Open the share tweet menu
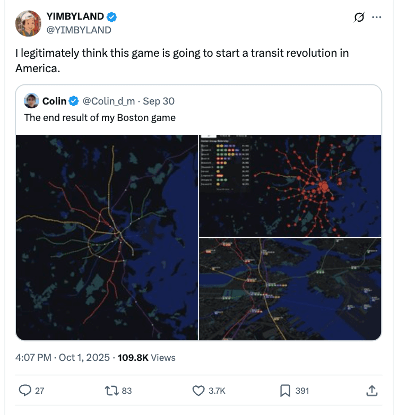Image resolution: width=398 pixels, height=415 pixels. point(371,391)
